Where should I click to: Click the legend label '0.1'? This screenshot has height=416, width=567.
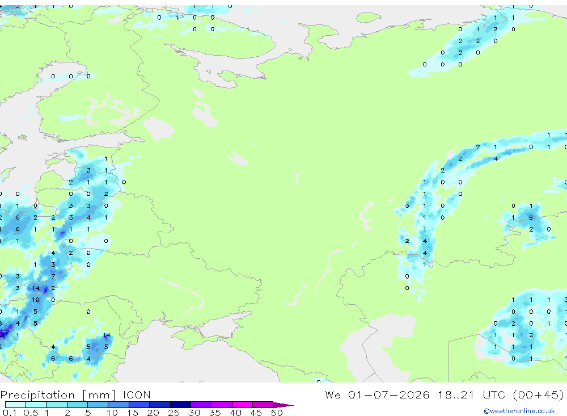(10, 413)
